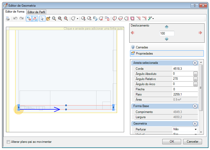The image size is (210, 150).
Task: Select the arrow pointer tool
Action: coord(42,19)
